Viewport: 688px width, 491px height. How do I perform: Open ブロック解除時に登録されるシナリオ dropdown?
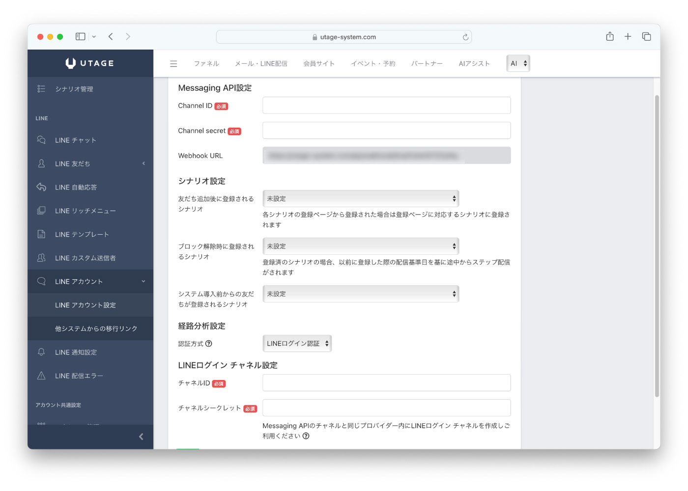click(x=361, y=246)
